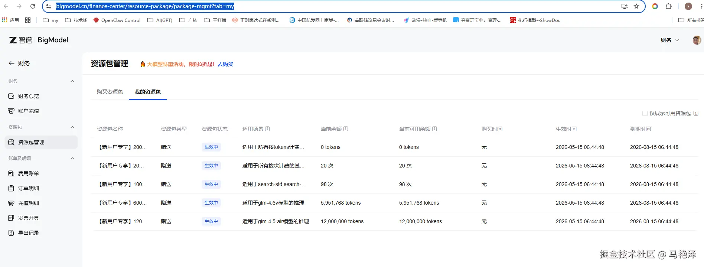Switch to the 我的资源包 tab
Screen dimensions: 704x267
pos(148,92)
